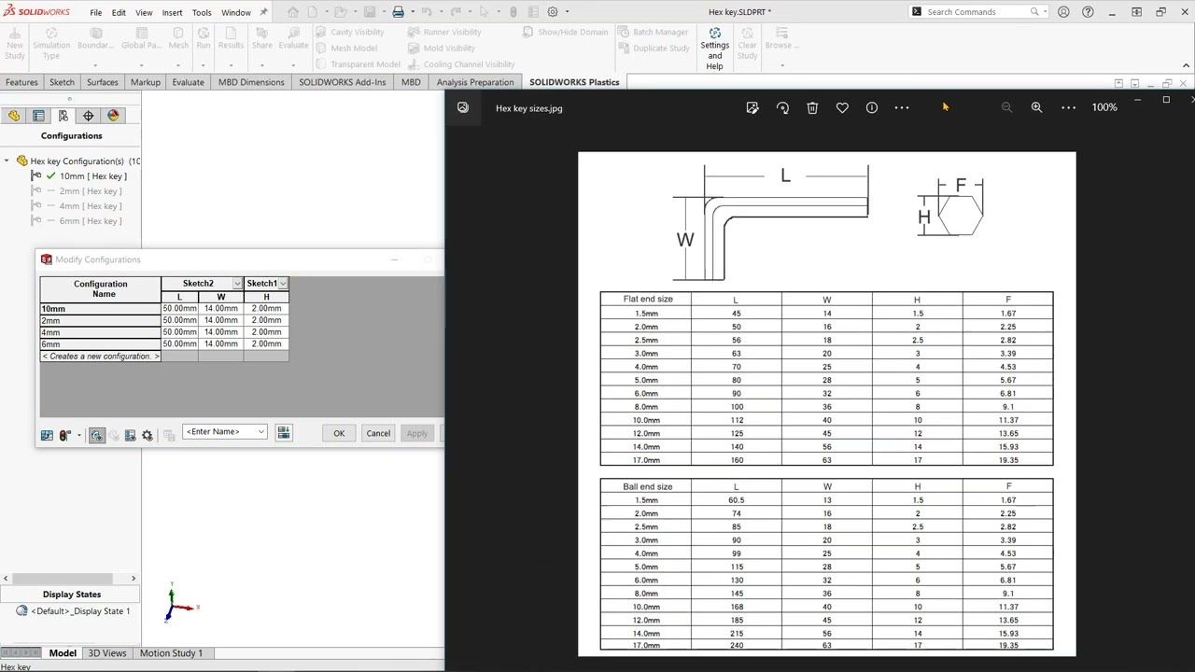Click Cancel in Modify Configurations
1195x672 pixels.
coord(378,433)
